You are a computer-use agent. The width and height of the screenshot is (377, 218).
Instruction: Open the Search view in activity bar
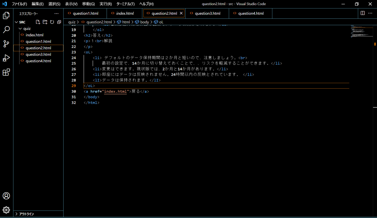[6, 30]
